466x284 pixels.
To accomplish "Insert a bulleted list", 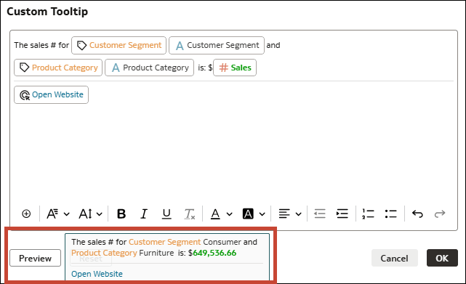I will [x=390, y=214].
